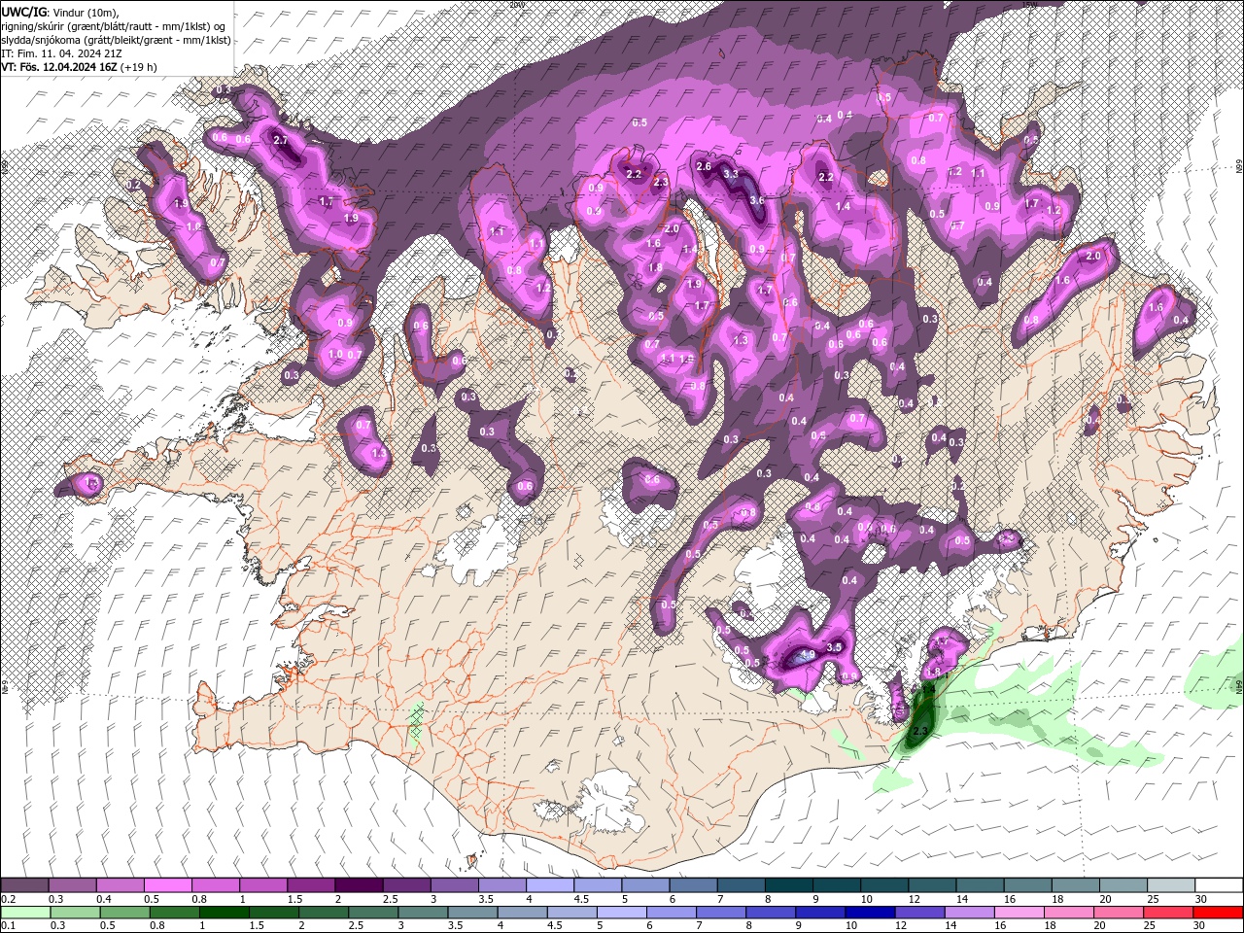Viewport: 1244px width, 933px height.
Task: Pick deep blue rain swatch between 10 and 12
Action: point(869,913)
